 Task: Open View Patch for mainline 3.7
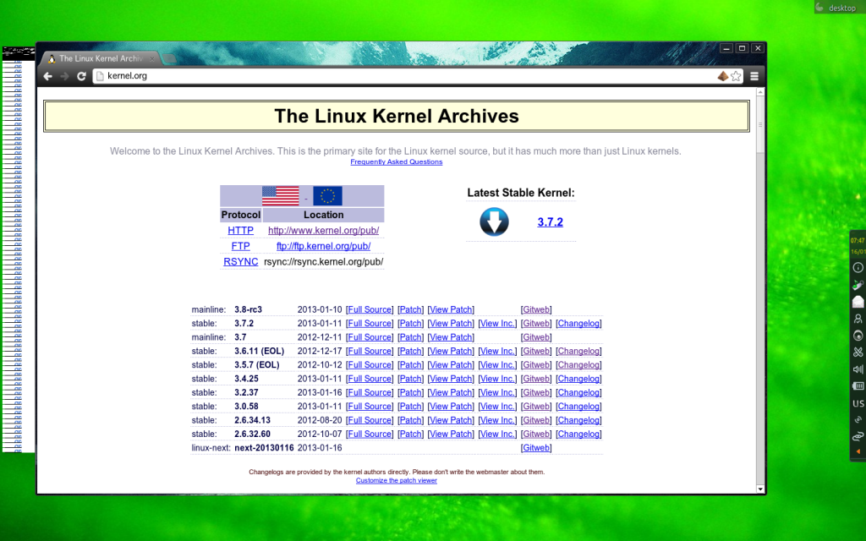(451, 337)
